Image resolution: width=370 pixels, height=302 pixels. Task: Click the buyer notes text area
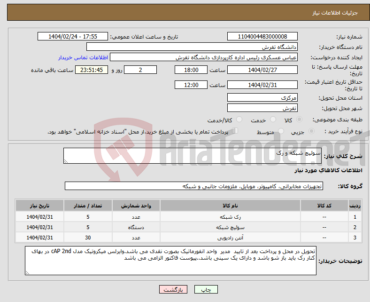tap(170, 261)
